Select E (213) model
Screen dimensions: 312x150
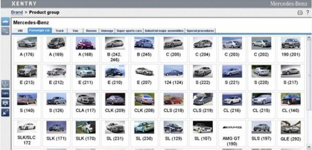[27, 77]
